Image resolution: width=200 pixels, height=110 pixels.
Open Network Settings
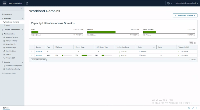tap(11, 37)
